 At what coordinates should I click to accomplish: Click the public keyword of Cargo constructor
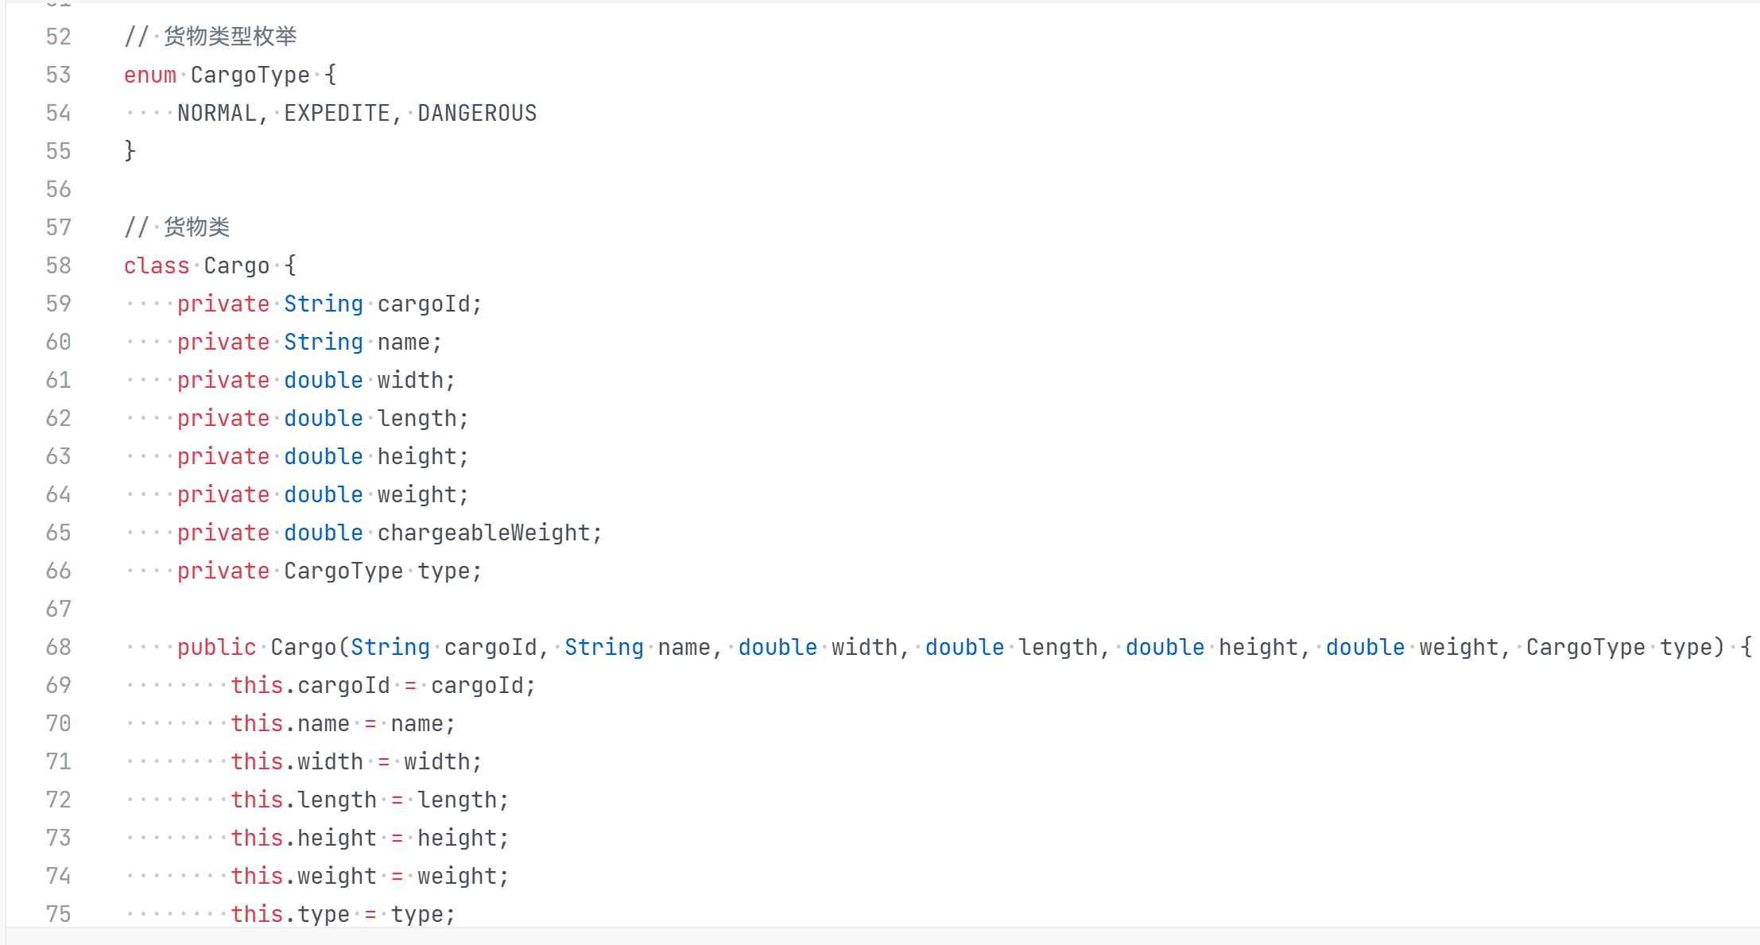[216, 647]
